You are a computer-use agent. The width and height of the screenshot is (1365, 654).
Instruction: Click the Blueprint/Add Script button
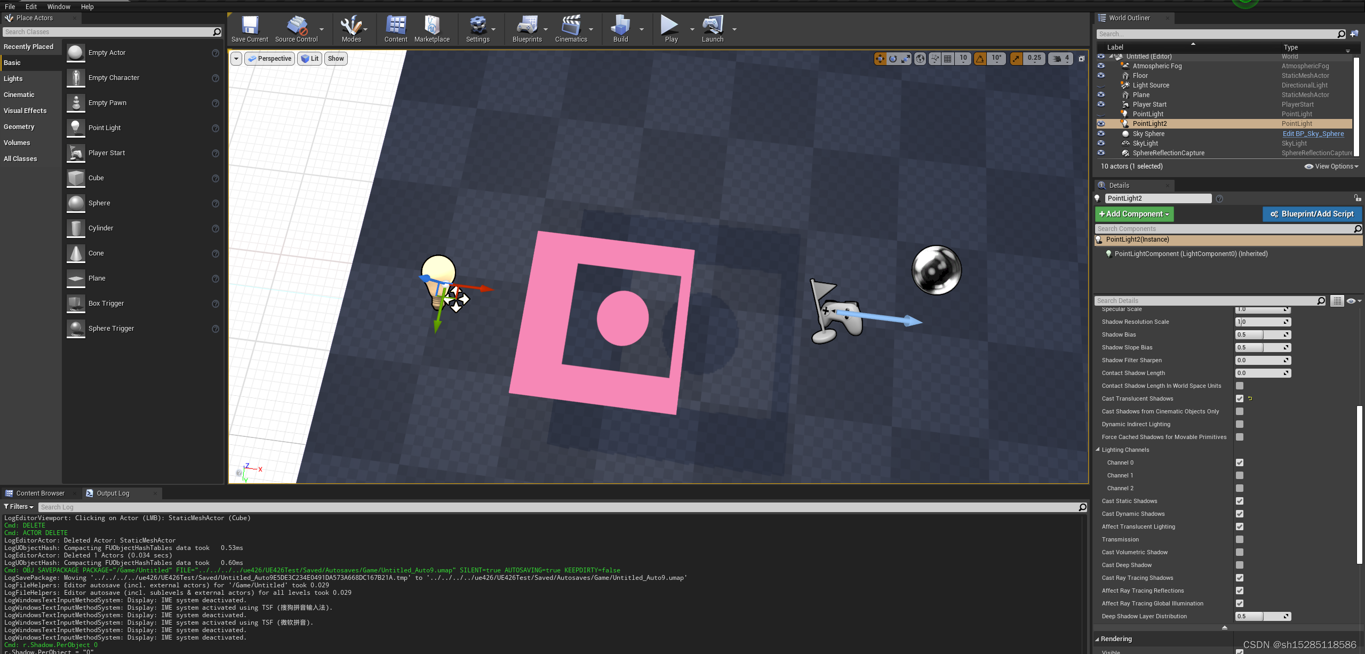point(1312,214)
